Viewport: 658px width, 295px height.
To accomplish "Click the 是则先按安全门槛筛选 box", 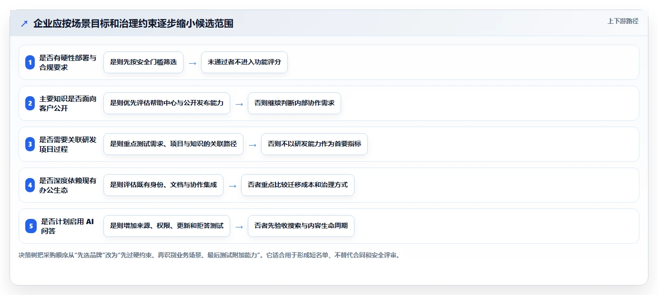I will [x=143, y=62].
